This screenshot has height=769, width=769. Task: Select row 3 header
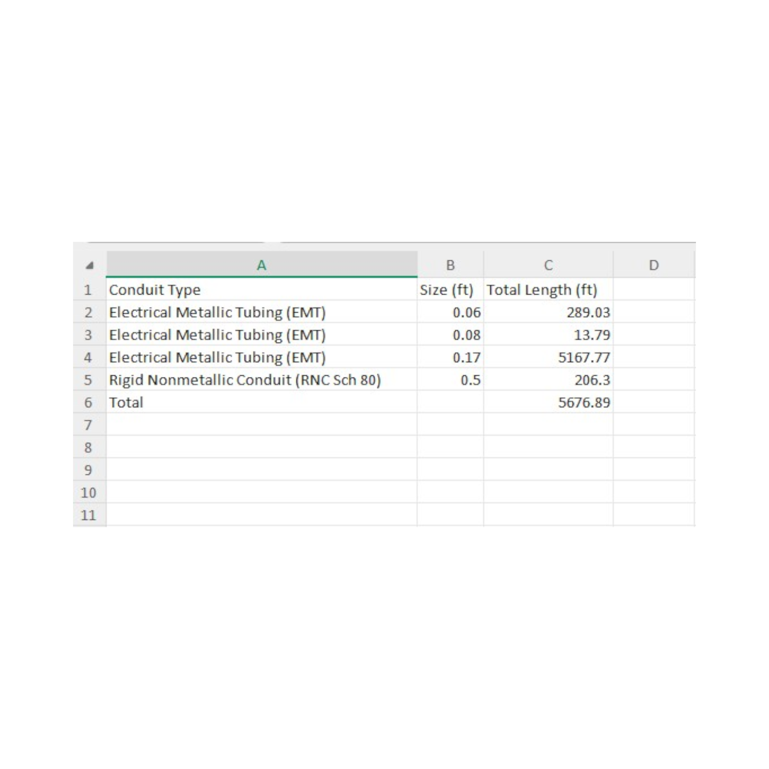click(x=90, y=335)
